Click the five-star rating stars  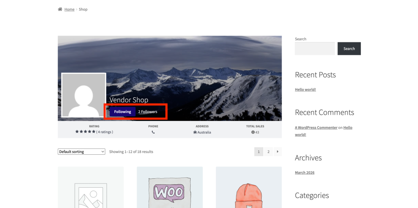coord(85,131)
